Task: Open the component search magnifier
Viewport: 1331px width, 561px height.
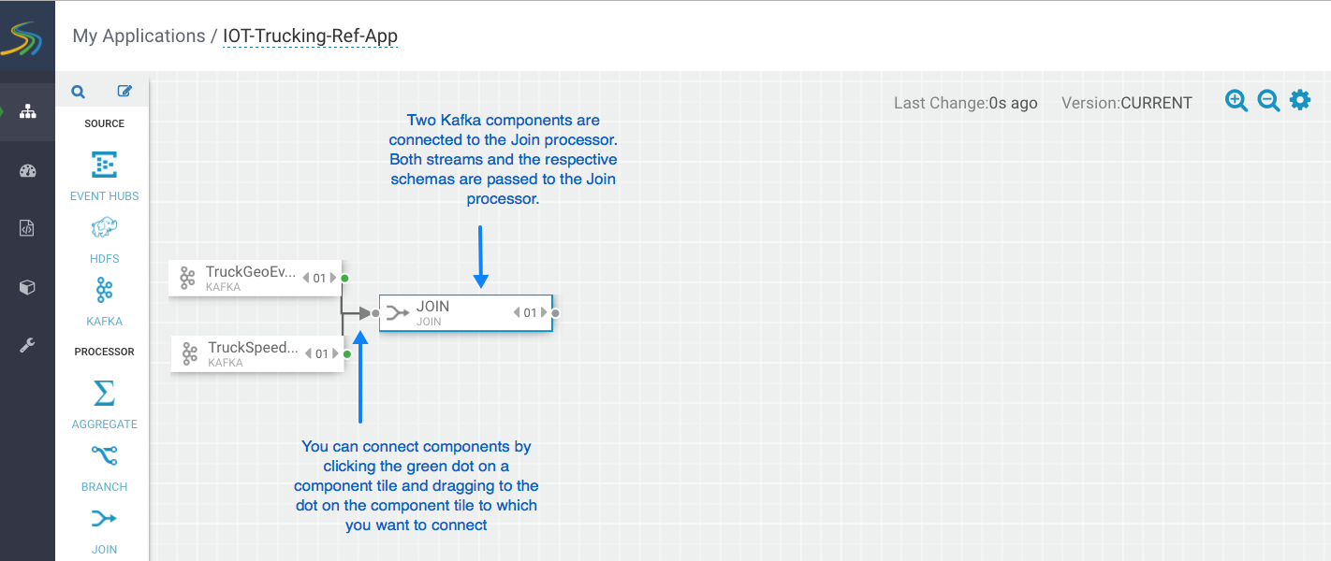Action: click(x=79, y=92)
